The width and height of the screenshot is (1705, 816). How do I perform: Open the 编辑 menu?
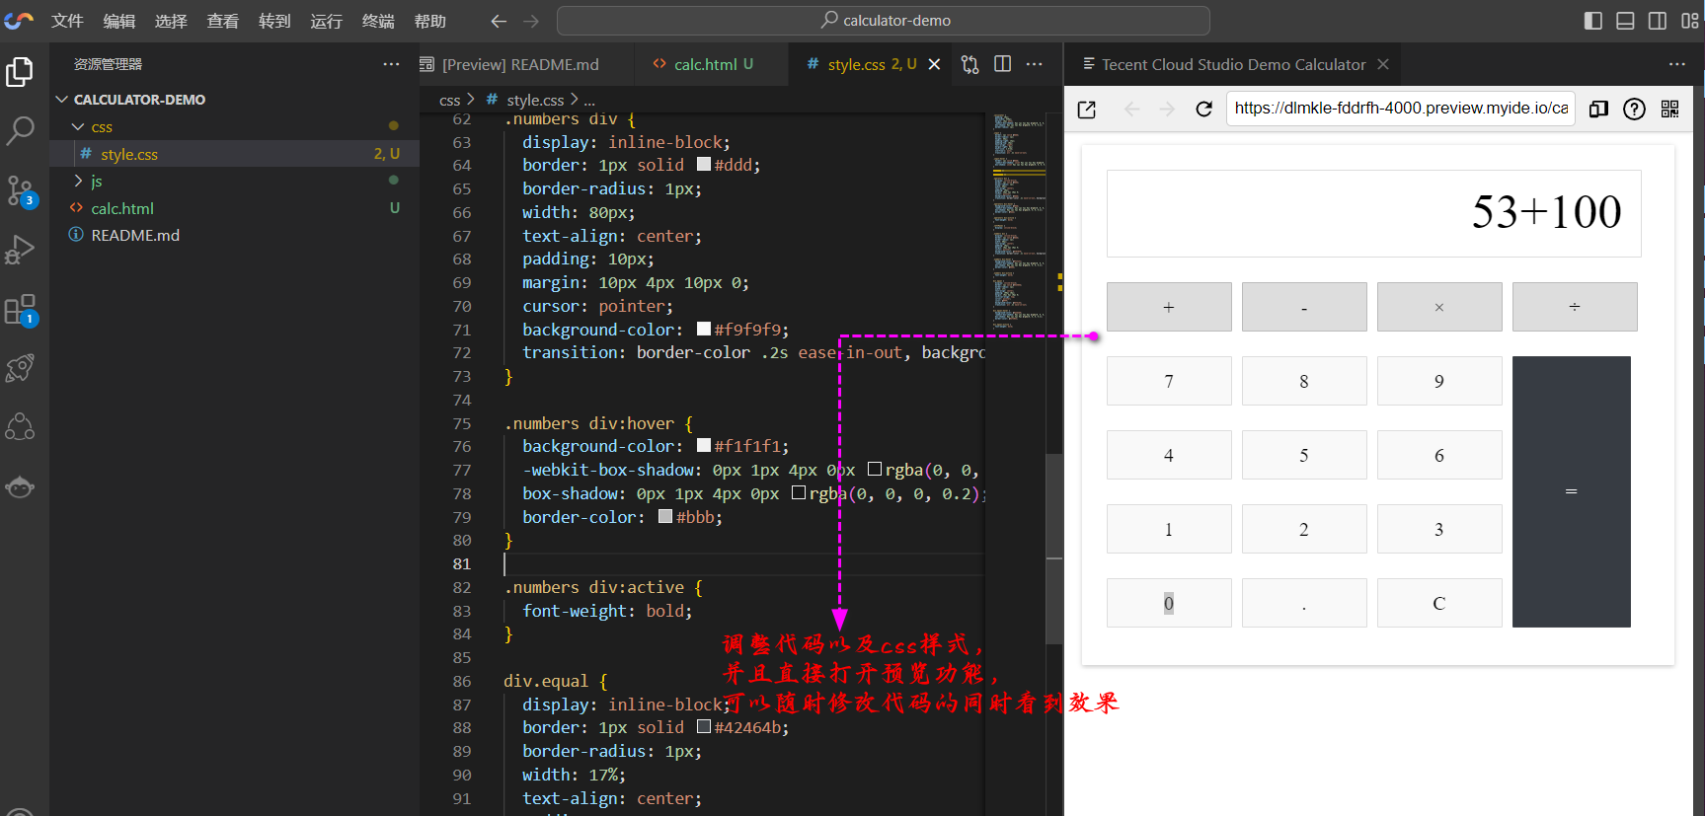tap(119, 21)
